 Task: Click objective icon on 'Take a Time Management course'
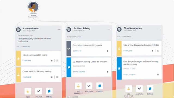119,48
